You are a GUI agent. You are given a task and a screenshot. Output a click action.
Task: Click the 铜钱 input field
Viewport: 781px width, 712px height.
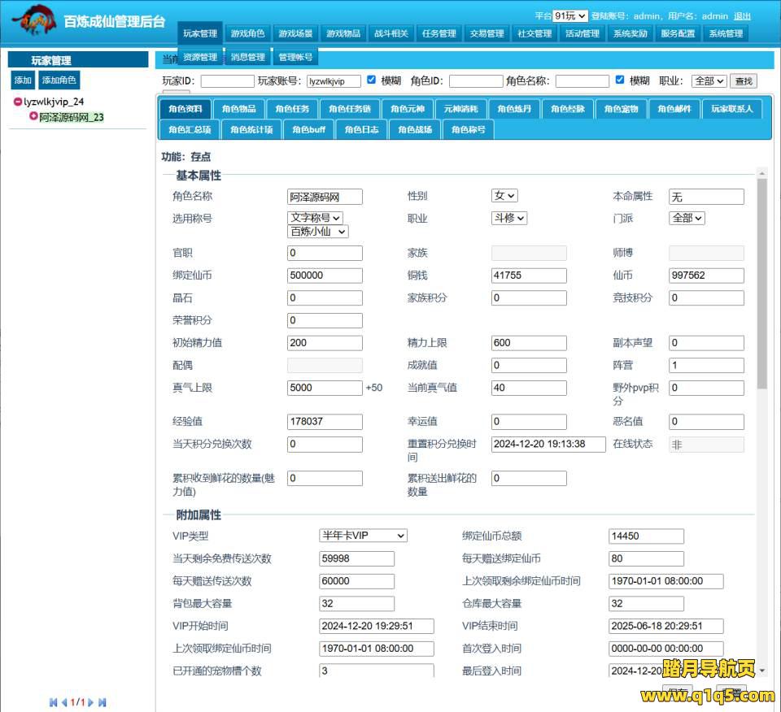[529, 276]
